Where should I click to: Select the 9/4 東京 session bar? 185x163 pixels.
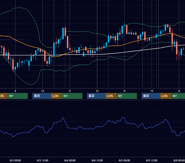tap(96, 96)
